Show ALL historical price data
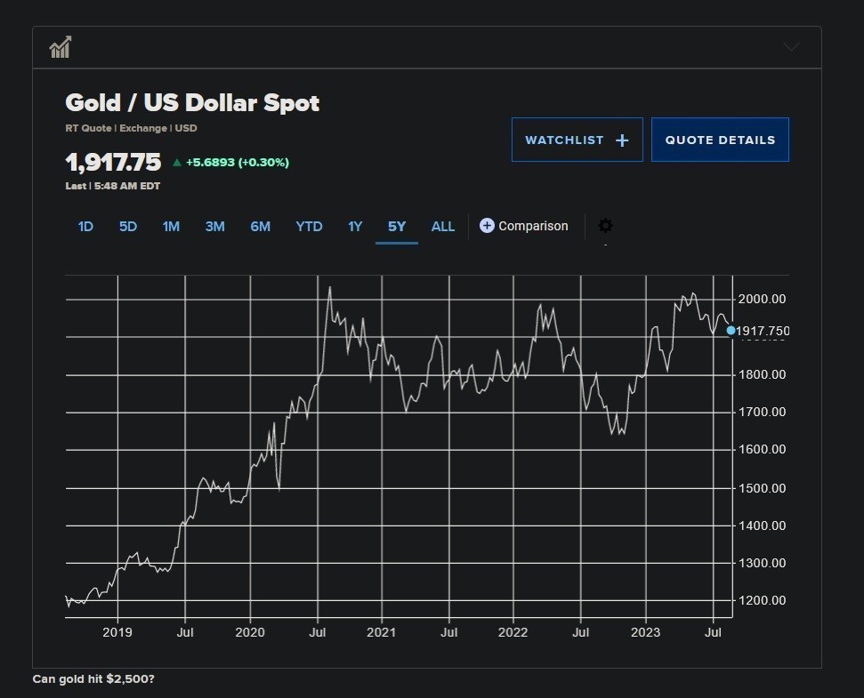864x698 pixels. (443, 227)
